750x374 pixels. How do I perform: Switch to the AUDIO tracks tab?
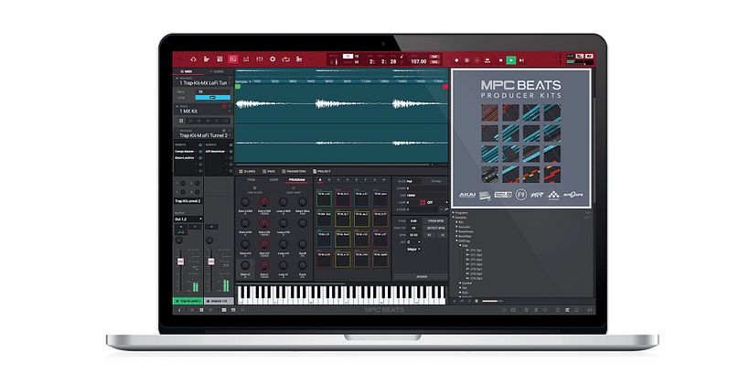[x=217, y=71]
